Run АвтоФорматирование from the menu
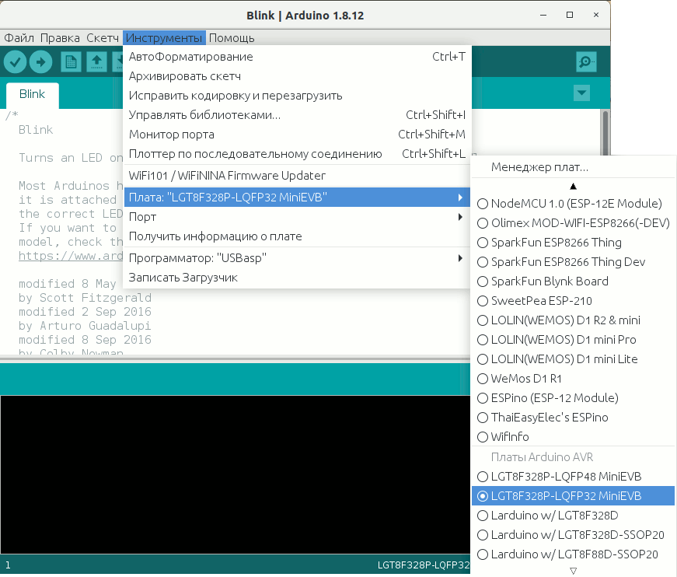 297,57
